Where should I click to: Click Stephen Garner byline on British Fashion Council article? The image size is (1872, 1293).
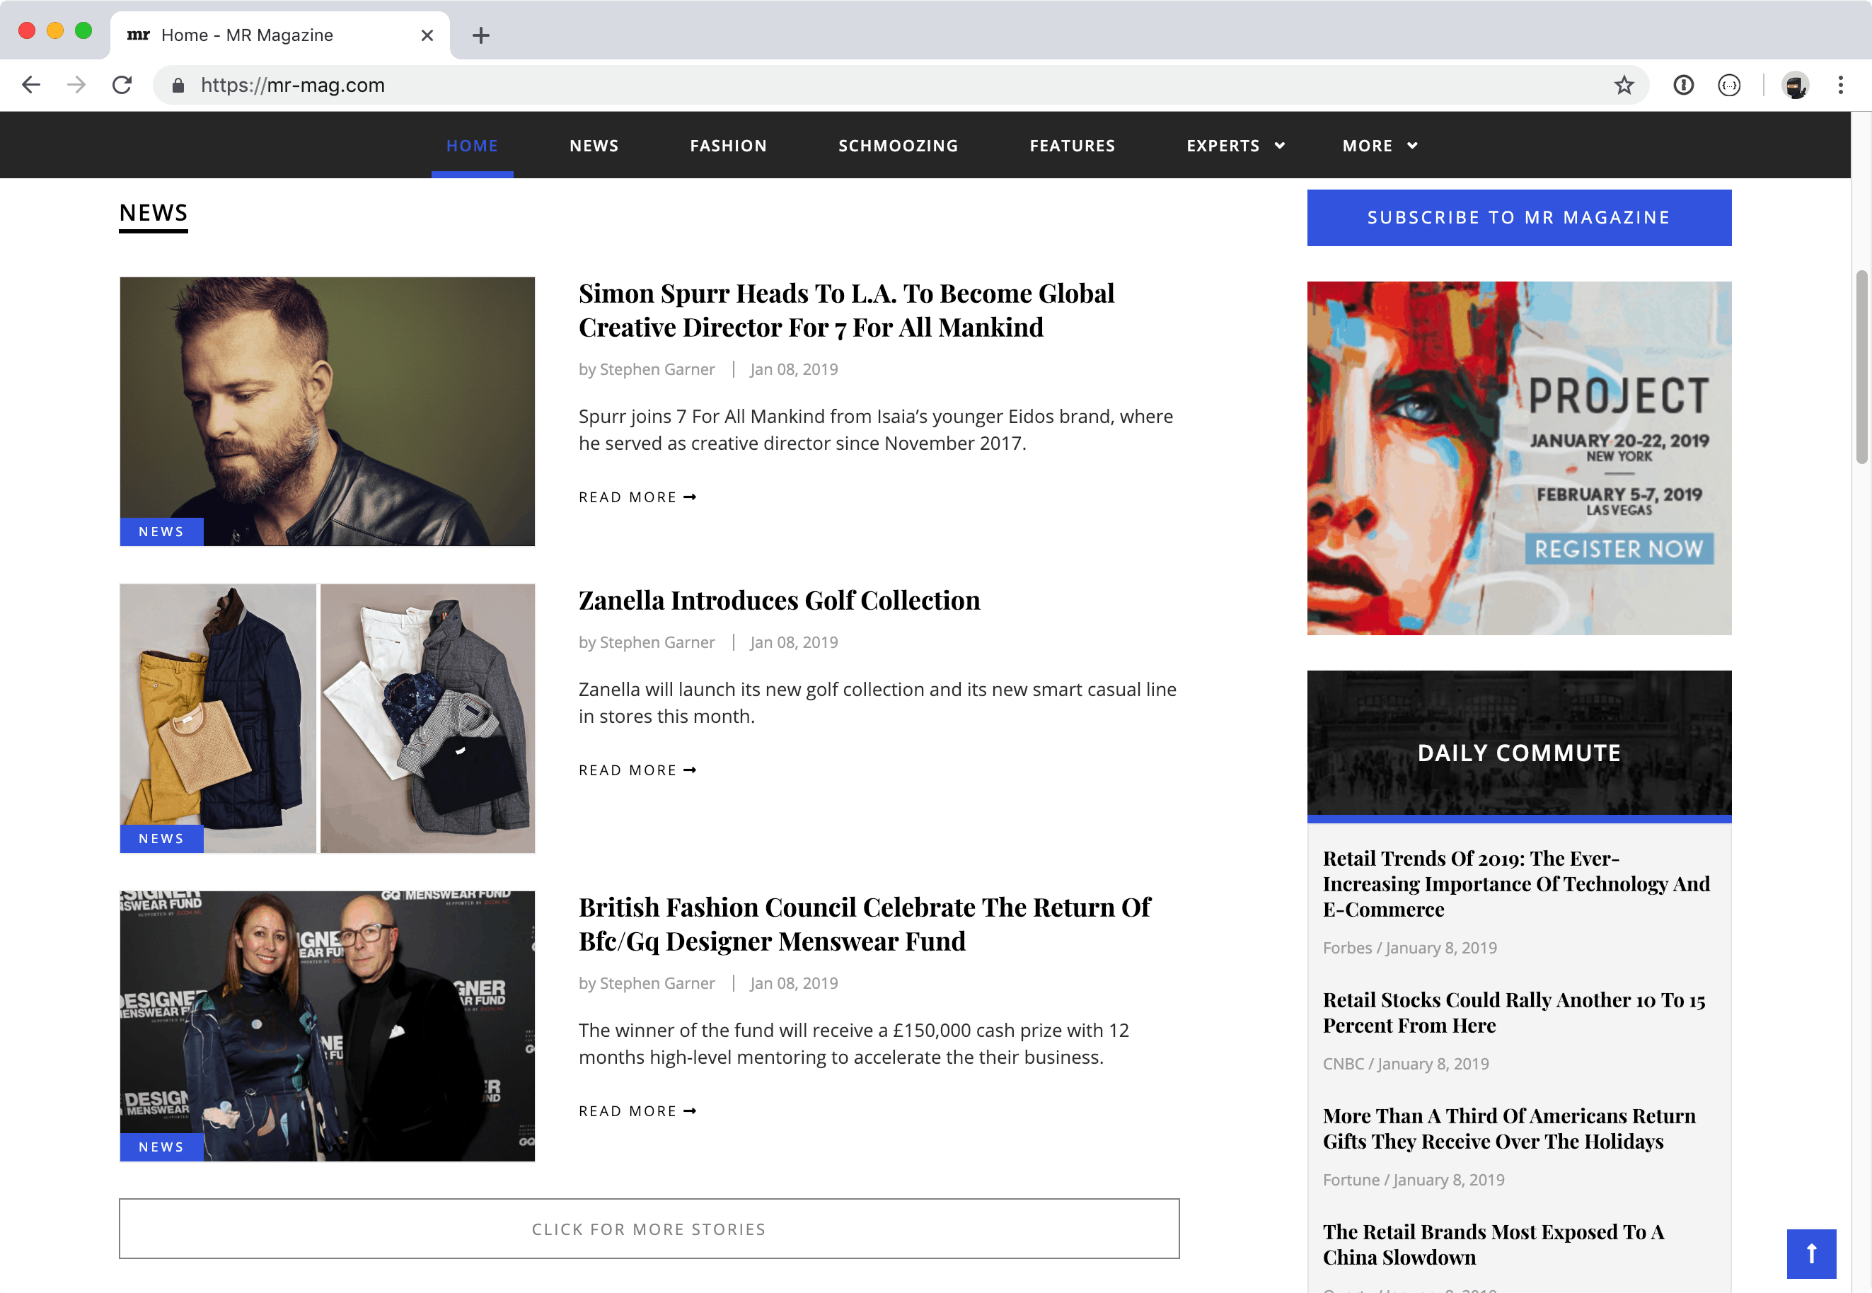pos(657,983)
